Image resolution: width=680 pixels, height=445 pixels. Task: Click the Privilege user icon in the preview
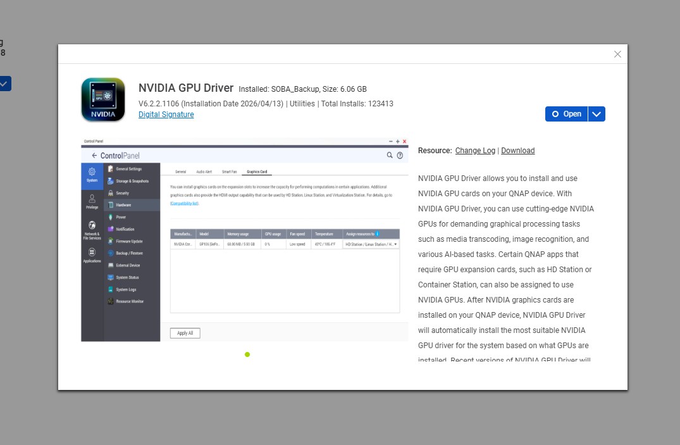point(92,199)
